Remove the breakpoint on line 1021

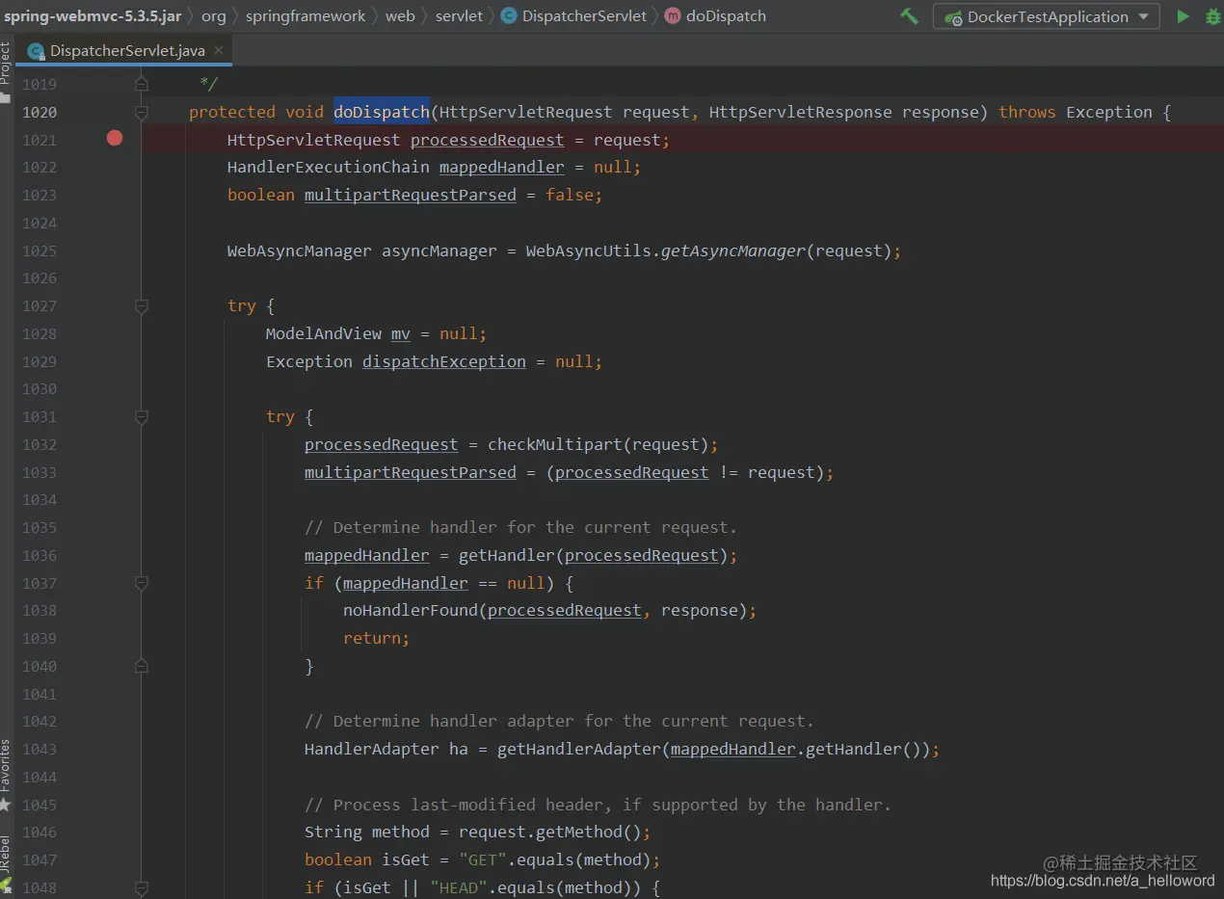(115, 139)
